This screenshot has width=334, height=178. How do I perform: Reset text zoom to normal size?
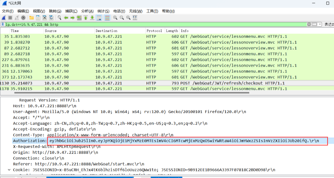point(128,18)
